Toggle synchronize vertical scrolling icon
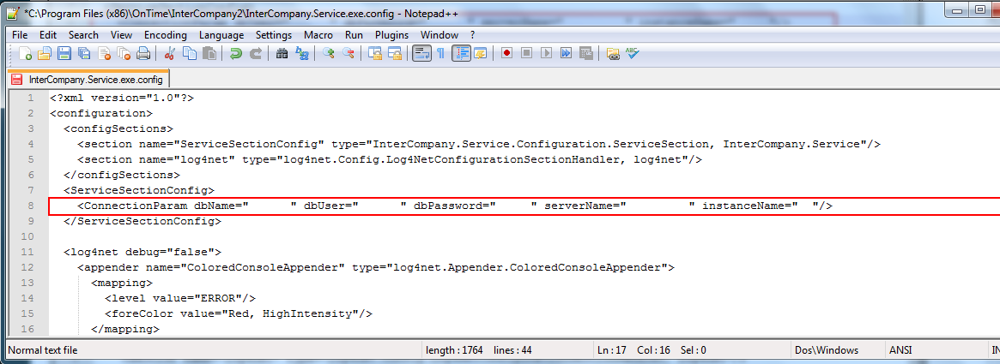 (374, 54)
